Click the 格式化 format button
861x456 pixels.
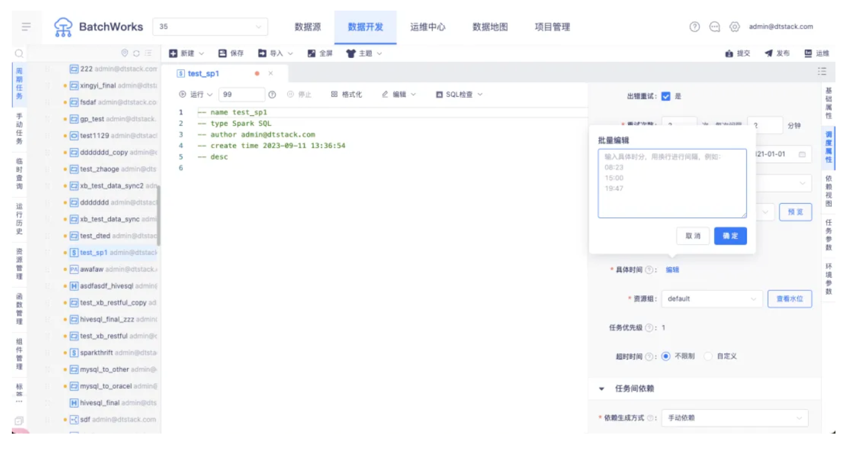(x=346, y=95)
